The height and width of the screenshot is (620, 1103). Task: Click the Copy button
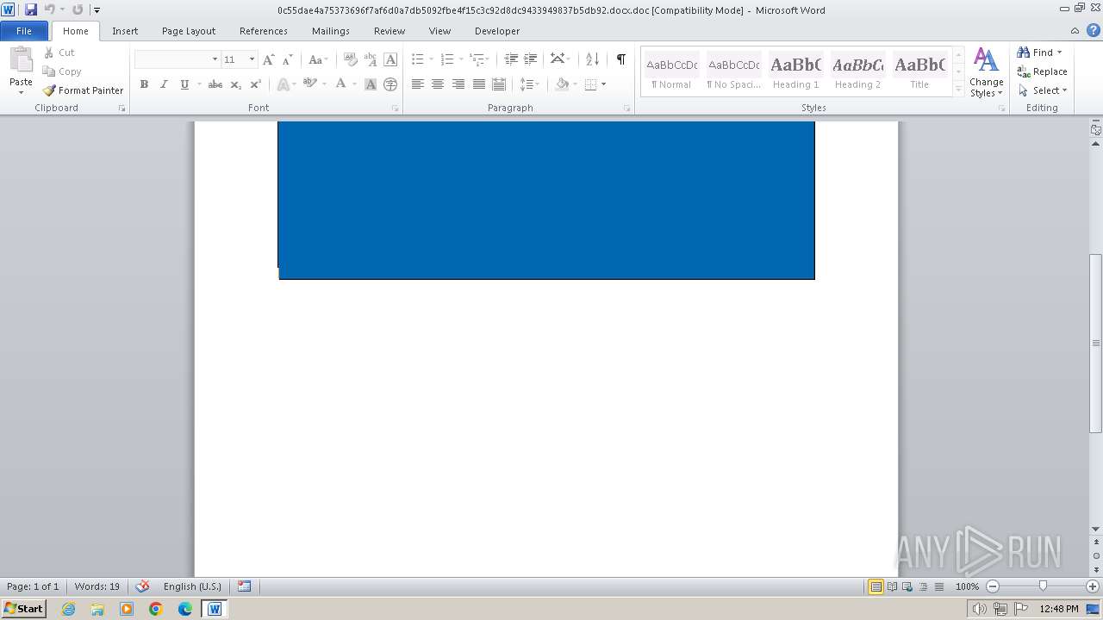coord(61,71)
